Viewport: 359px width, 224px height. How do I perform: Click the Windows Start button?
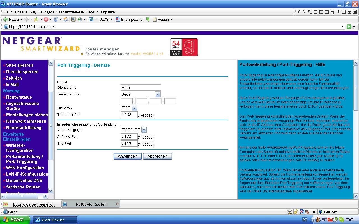(15, 220)
